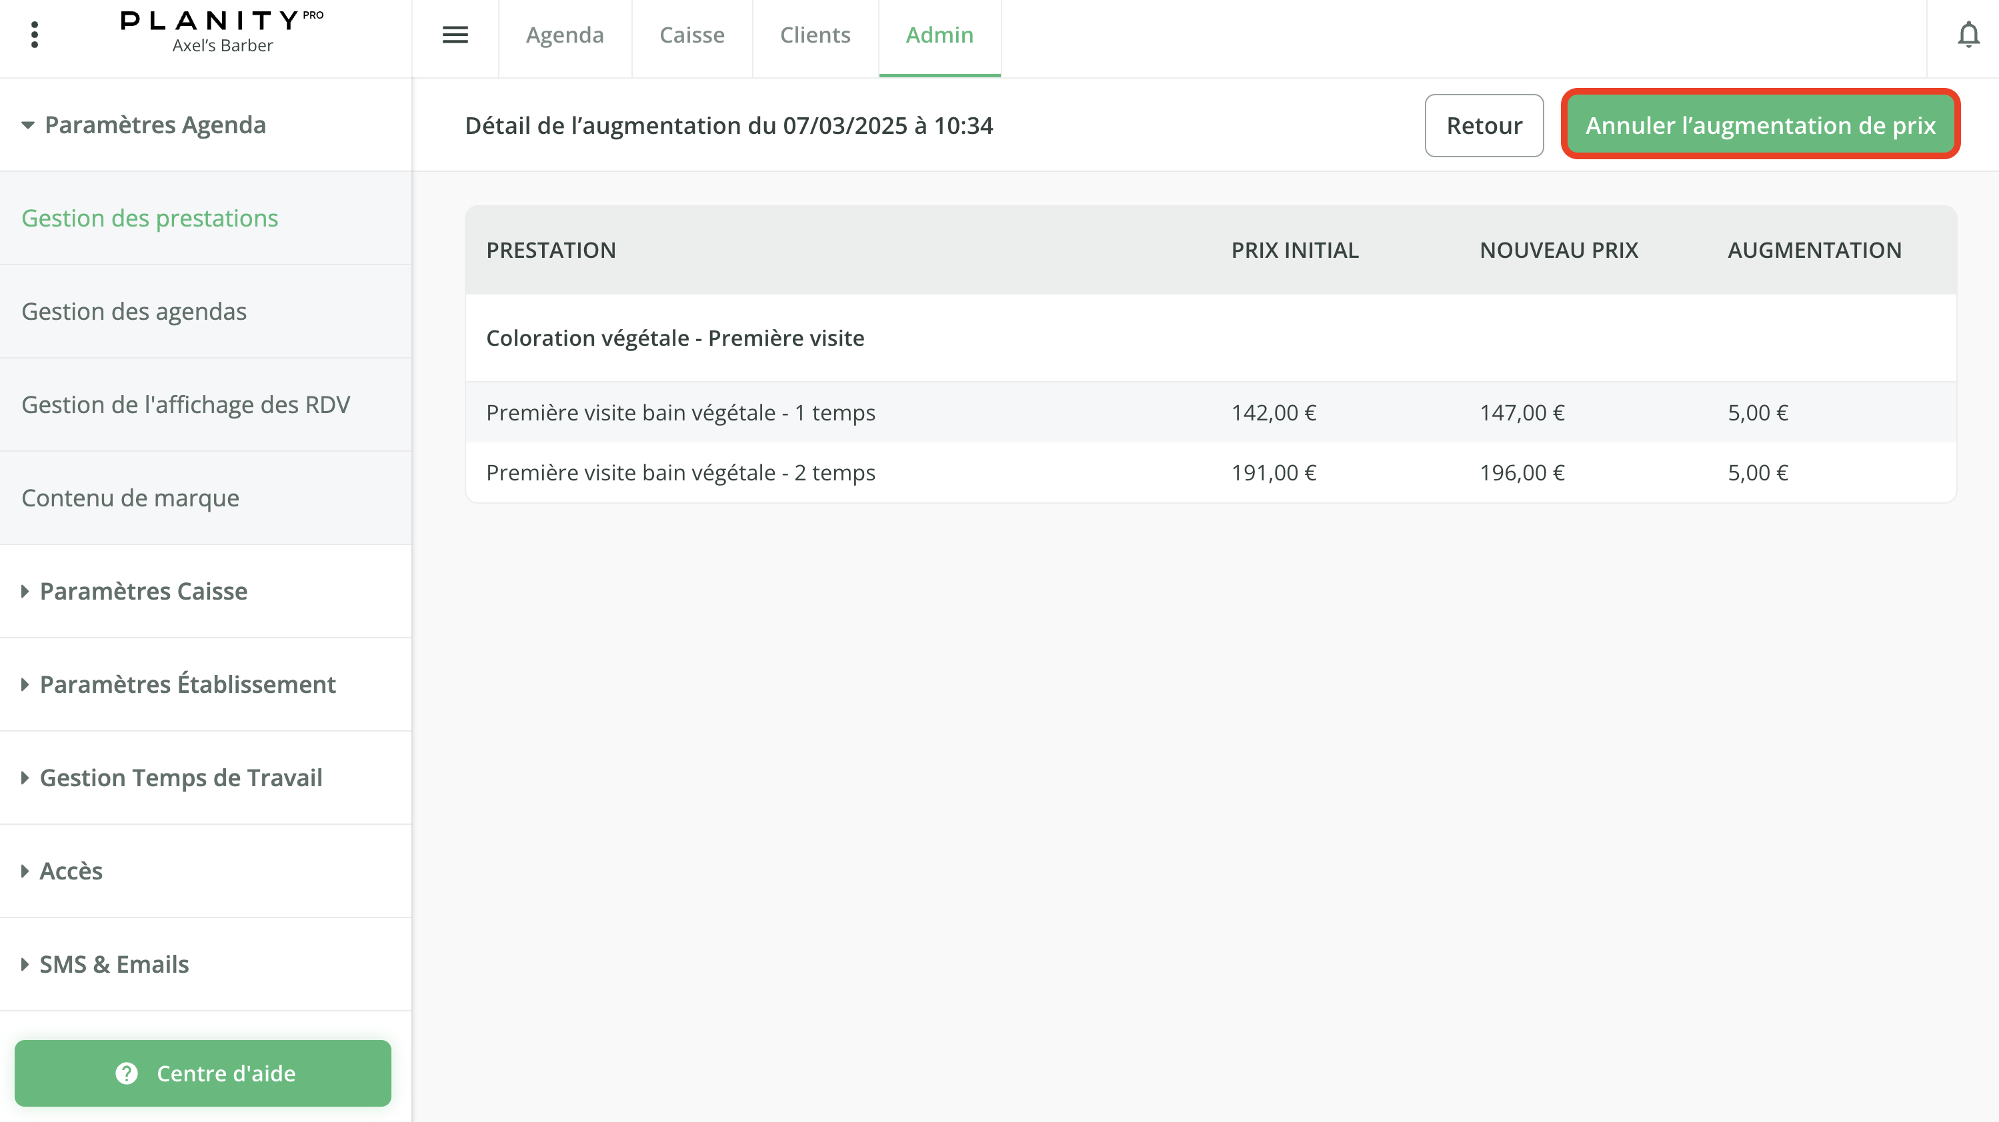Collapse the Paramètres Agenda section
This screenshot has height=1122, width=1999.
coord(155,125)
